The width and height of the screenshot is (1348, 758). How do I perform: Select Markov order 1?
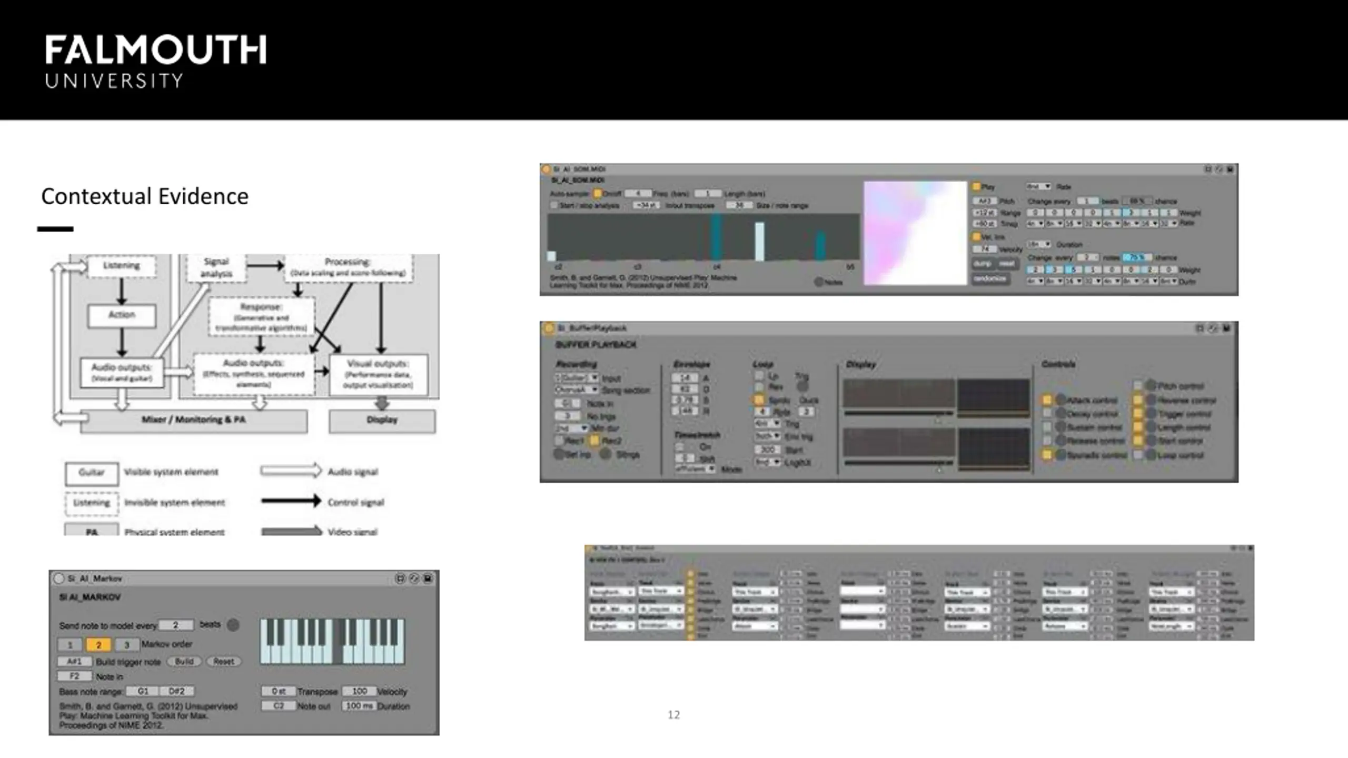[70, 644]
